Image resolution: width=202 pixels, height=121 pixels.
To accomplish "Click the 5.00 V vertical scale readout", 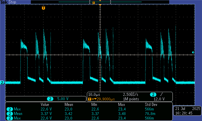I will 63,99.
